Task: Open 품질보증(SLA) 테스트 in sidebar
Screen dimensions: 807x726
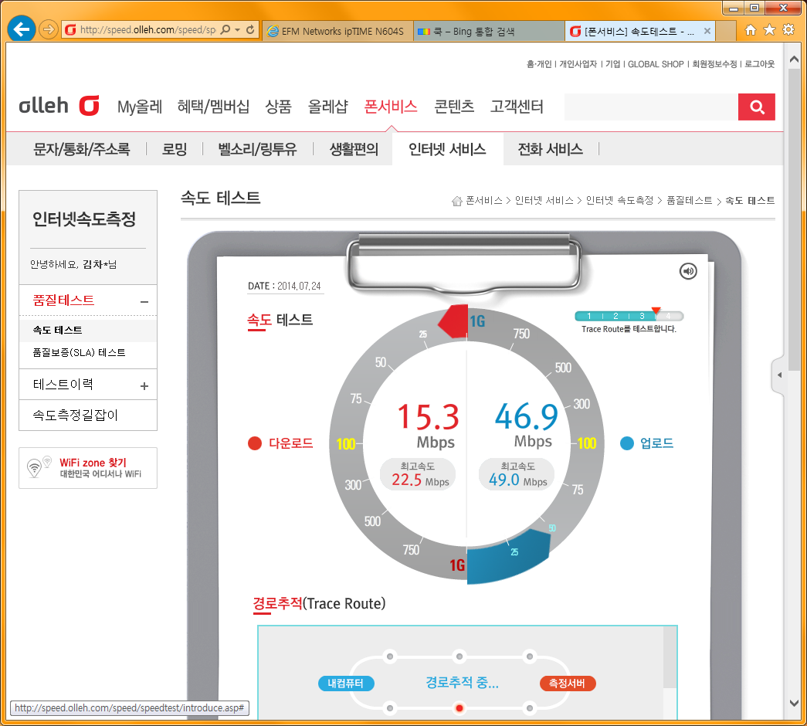Action: pyautogui.click(x=80, y=353)
